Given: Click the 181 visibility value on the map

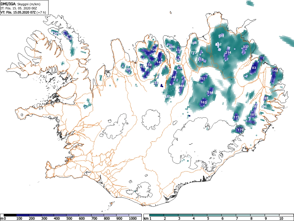Looking at the screenshot, I should tap(253, 115).
